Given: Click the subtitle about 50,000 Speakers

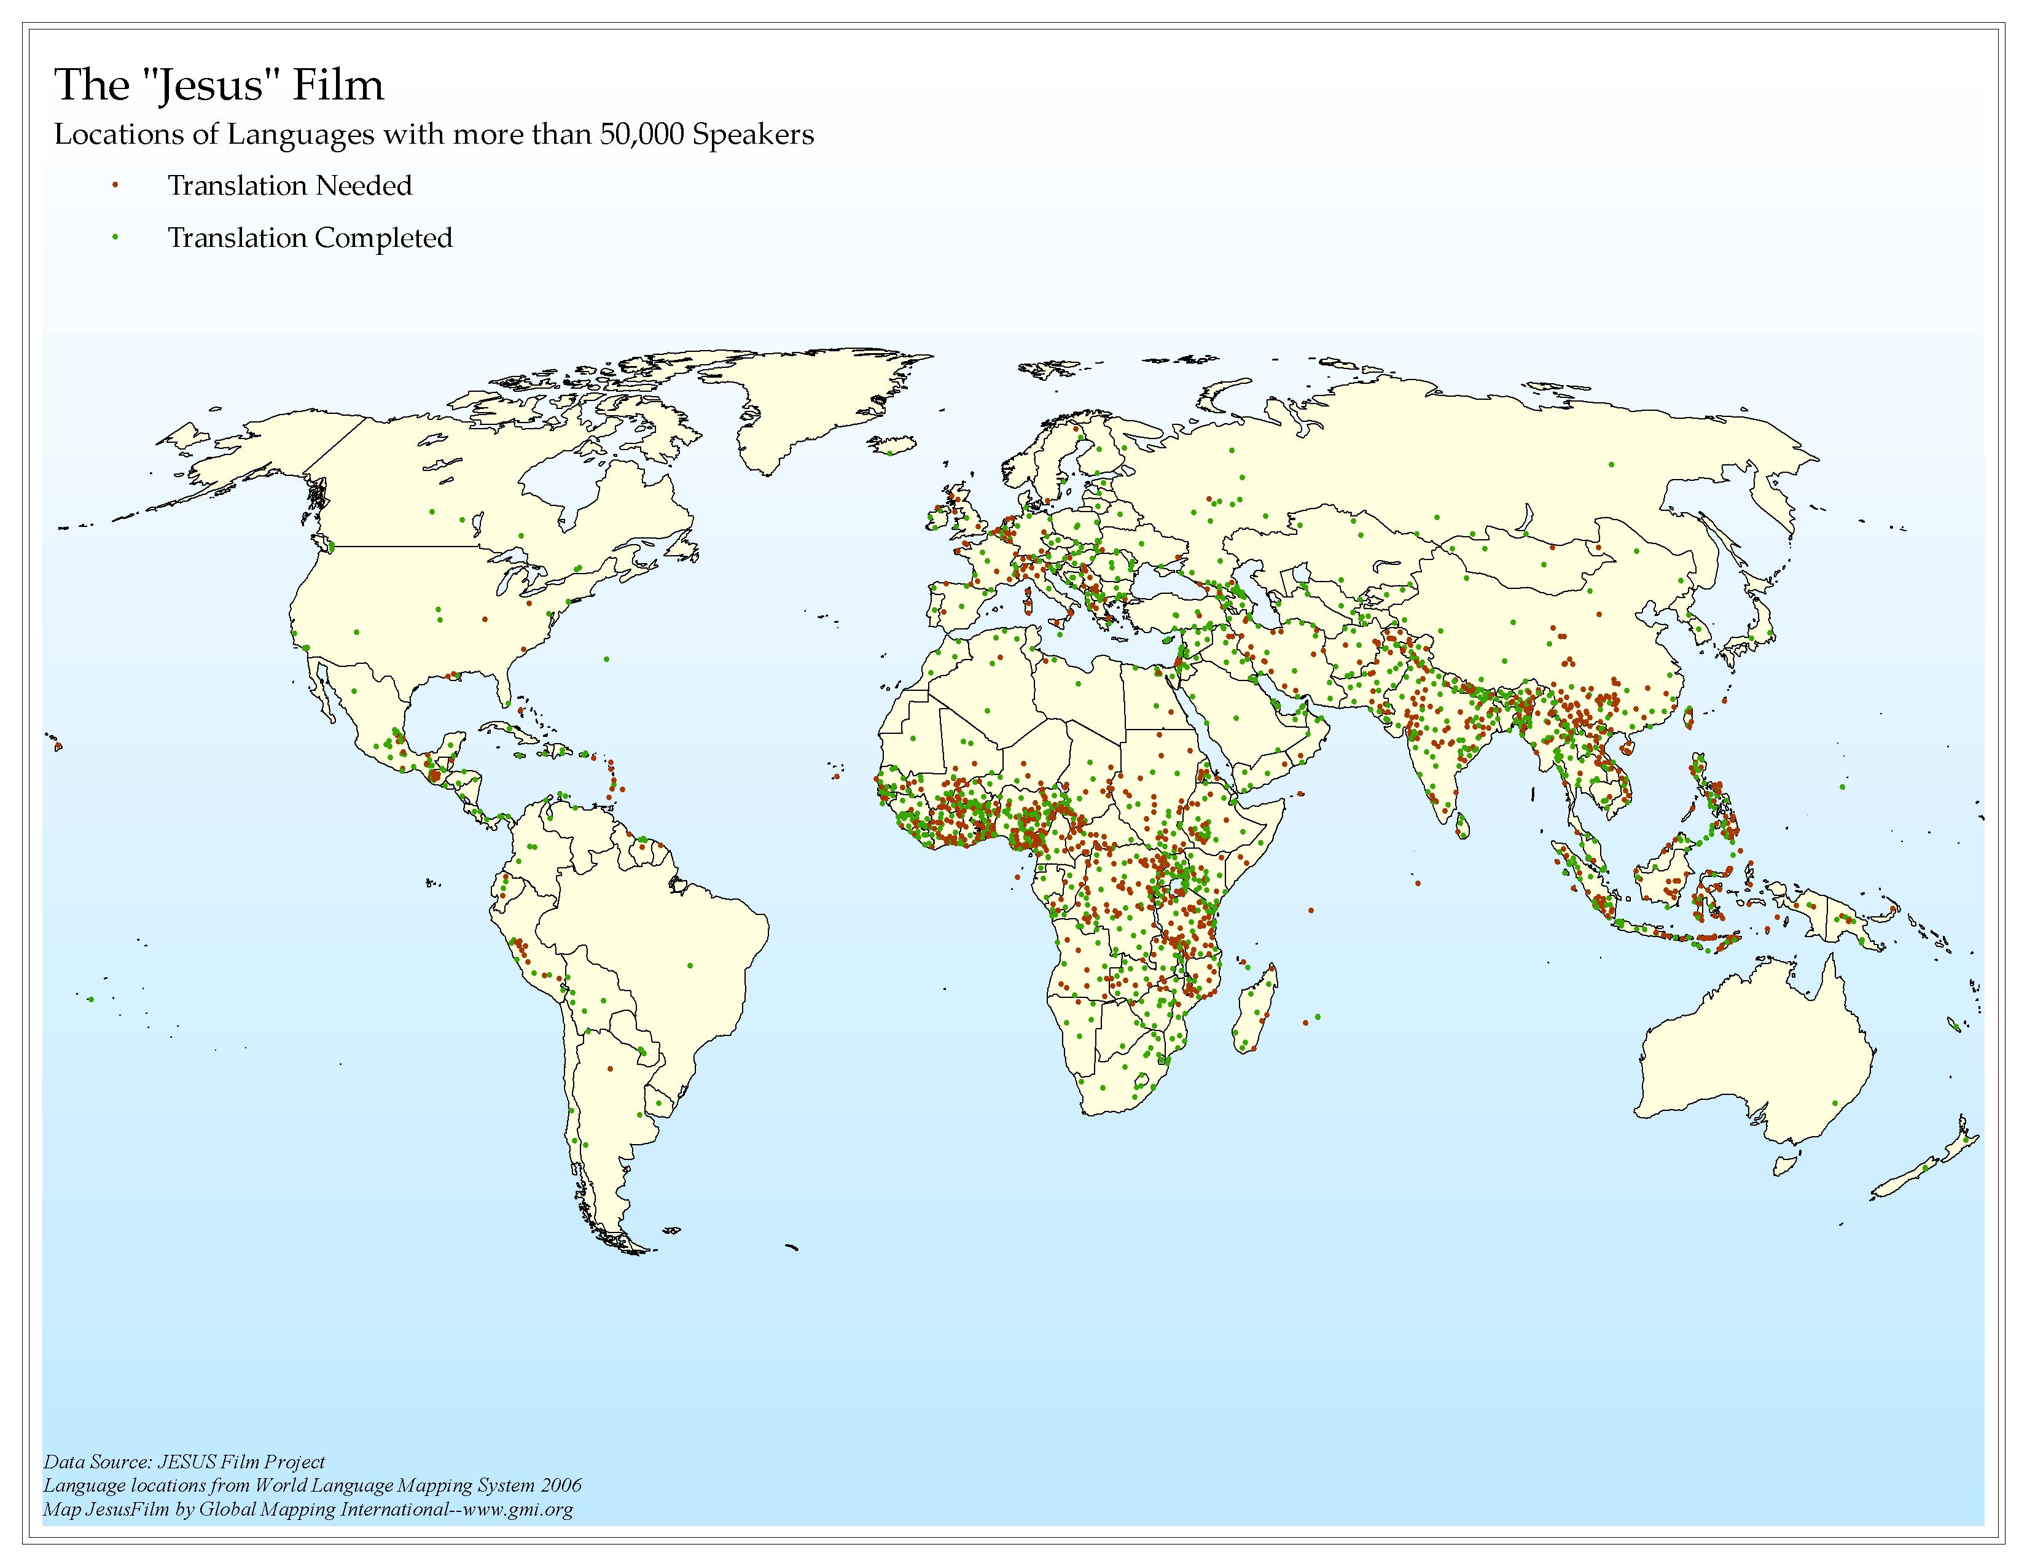Looking at the screenshot, I should point(434,134).
